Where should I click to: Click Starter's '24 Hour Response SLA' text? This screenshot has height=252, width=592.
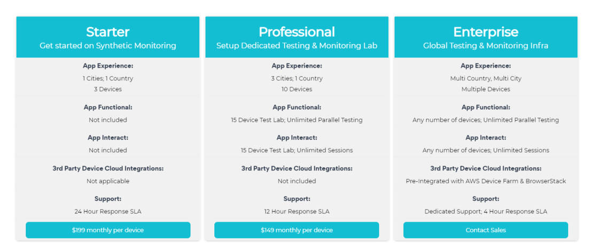108,212
